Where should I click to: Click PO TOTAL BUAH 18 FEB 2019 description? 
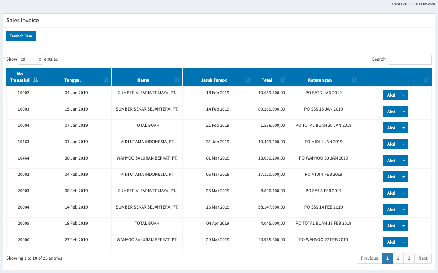323,224
